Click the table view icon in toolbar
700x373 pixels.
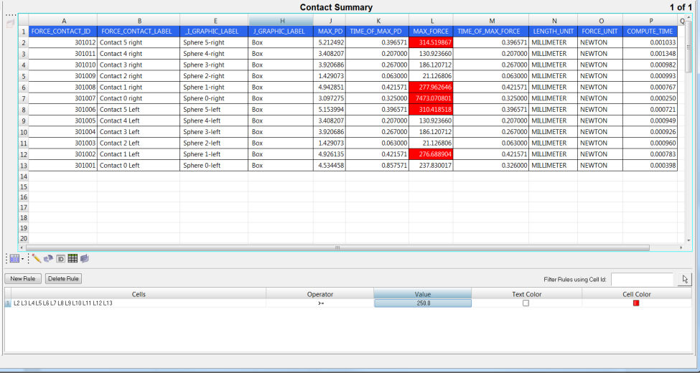(14, 258)
